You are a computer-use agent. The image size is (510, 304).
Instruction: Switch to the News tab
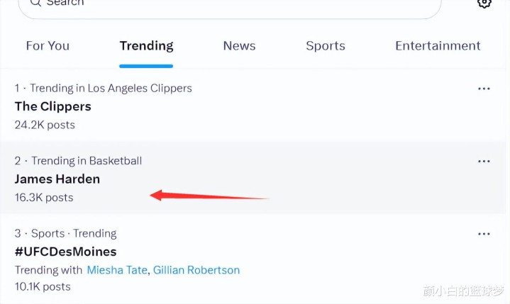pyautogui.click(x=239, y=46)
